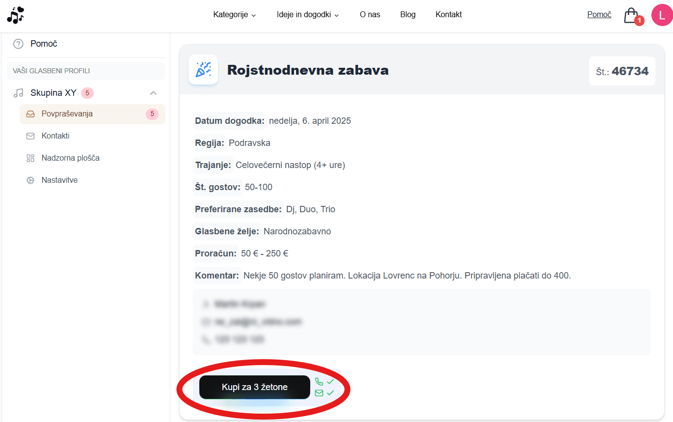673x422 pixels.
Task: Open Nadzorna plošča in the sidebar
Action: (x=70, y=158)
